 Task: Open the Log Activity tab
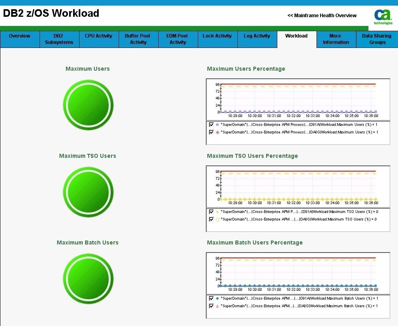(x=257, y=39)
